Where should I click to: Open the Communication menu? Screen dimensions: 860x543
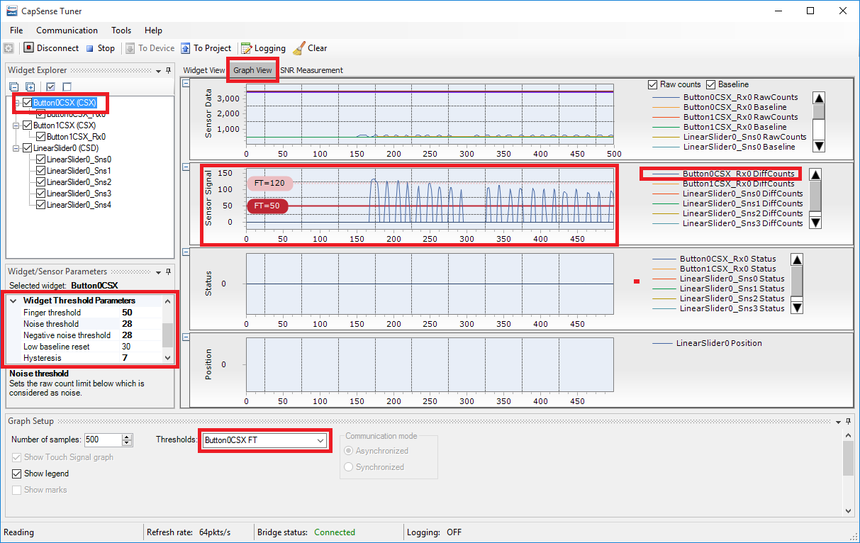[x=67, y=30]
